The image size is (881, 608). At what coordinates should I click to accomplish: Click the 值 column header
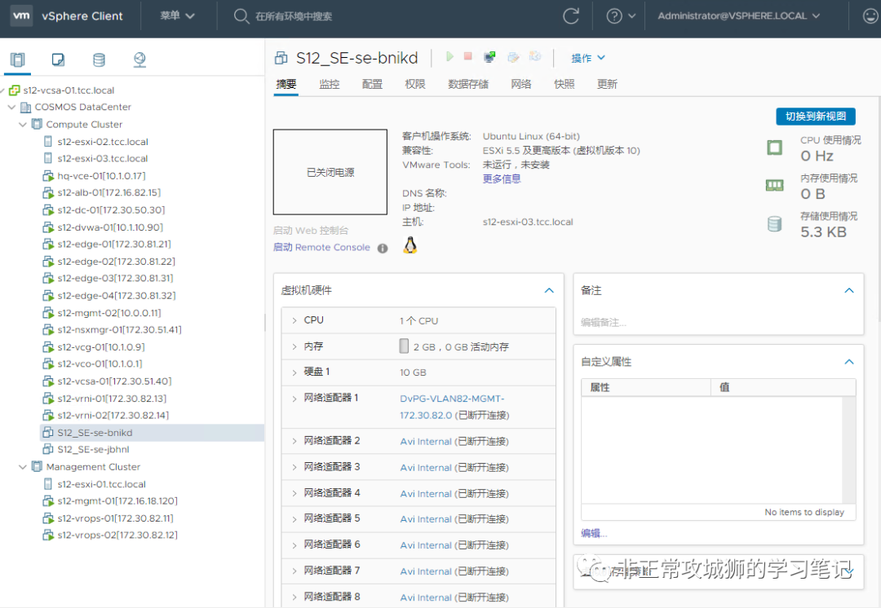[784, 387]
